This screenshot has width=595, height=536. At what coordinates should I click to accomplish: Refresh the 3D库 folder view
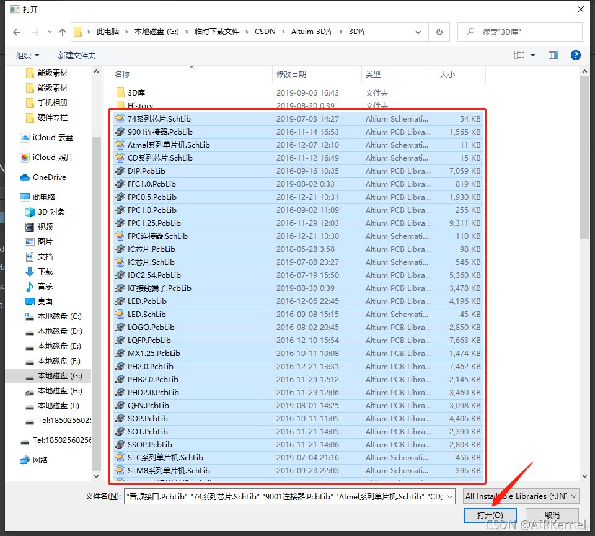(x=439, y=32)
